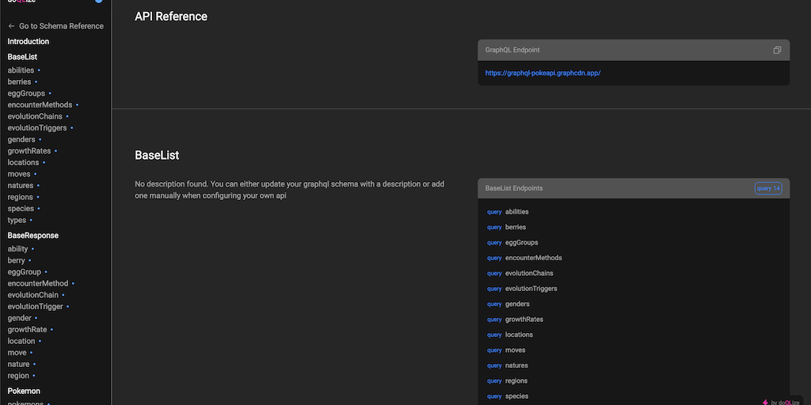This screenshot has height=405, width=811.
Task: Click the back arrow Go to Schema Reference
Action: click(x=55, y=26)
